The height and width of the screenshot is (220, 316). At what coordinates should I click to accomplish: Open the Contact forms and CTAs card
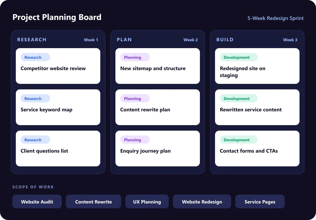pyautogui.click(x=257, y=148)
